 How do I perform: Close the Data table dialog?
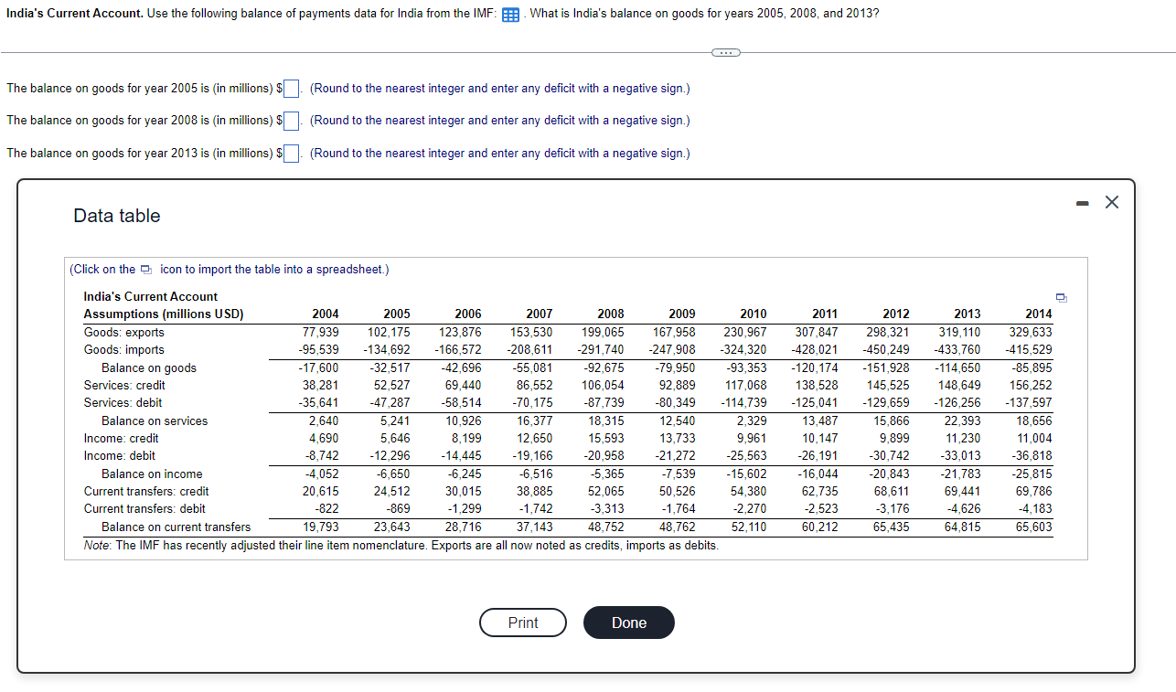(x=1111, y=203)
